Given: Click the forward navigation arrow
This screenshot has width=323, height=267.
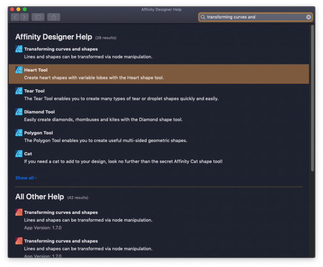Looking at the screenshot, I should tap(24, 17).
